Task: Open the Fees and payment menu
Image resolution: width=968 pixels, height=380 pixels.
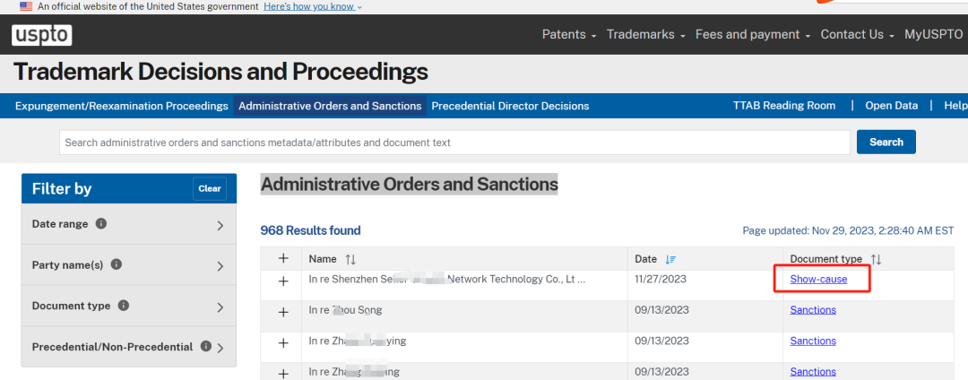Action: (753, 35)
